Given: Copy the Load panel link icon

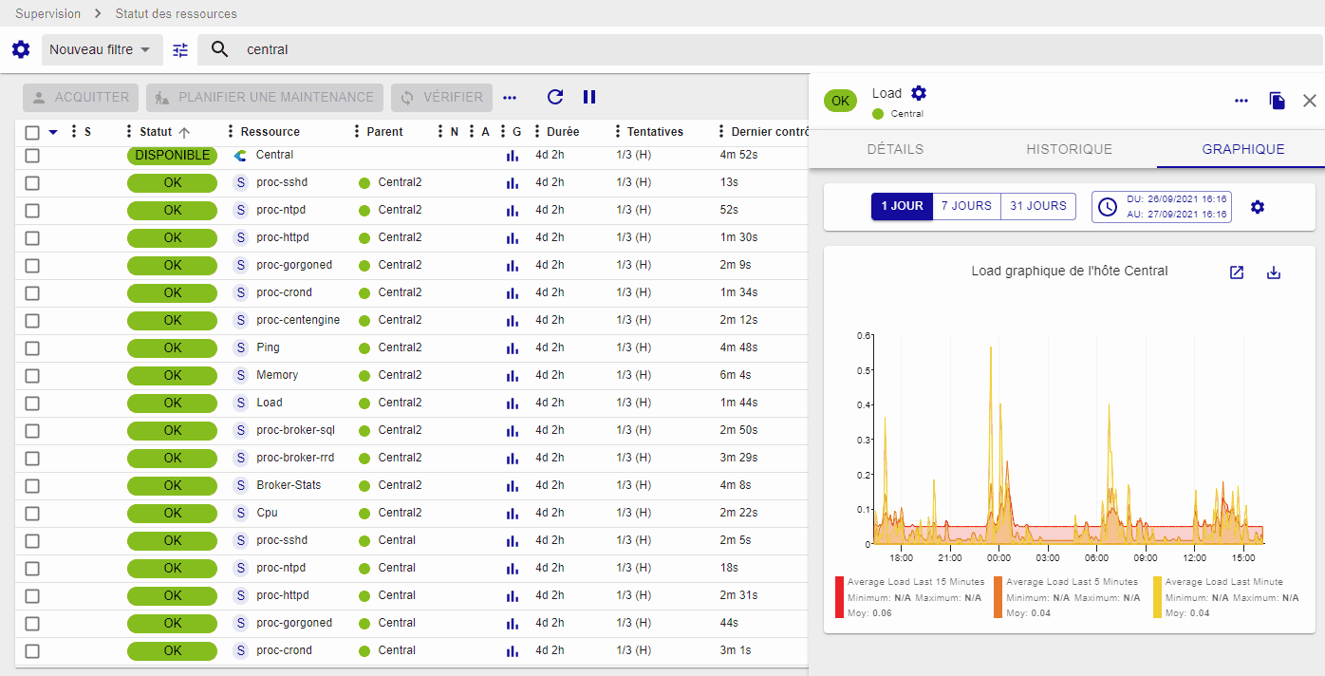Looking at the screenshot, I should pyautogui.click(x=1277, y=101).
